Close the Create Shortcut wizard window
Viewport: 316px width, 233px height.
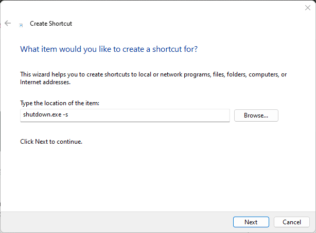coord(307,8)
